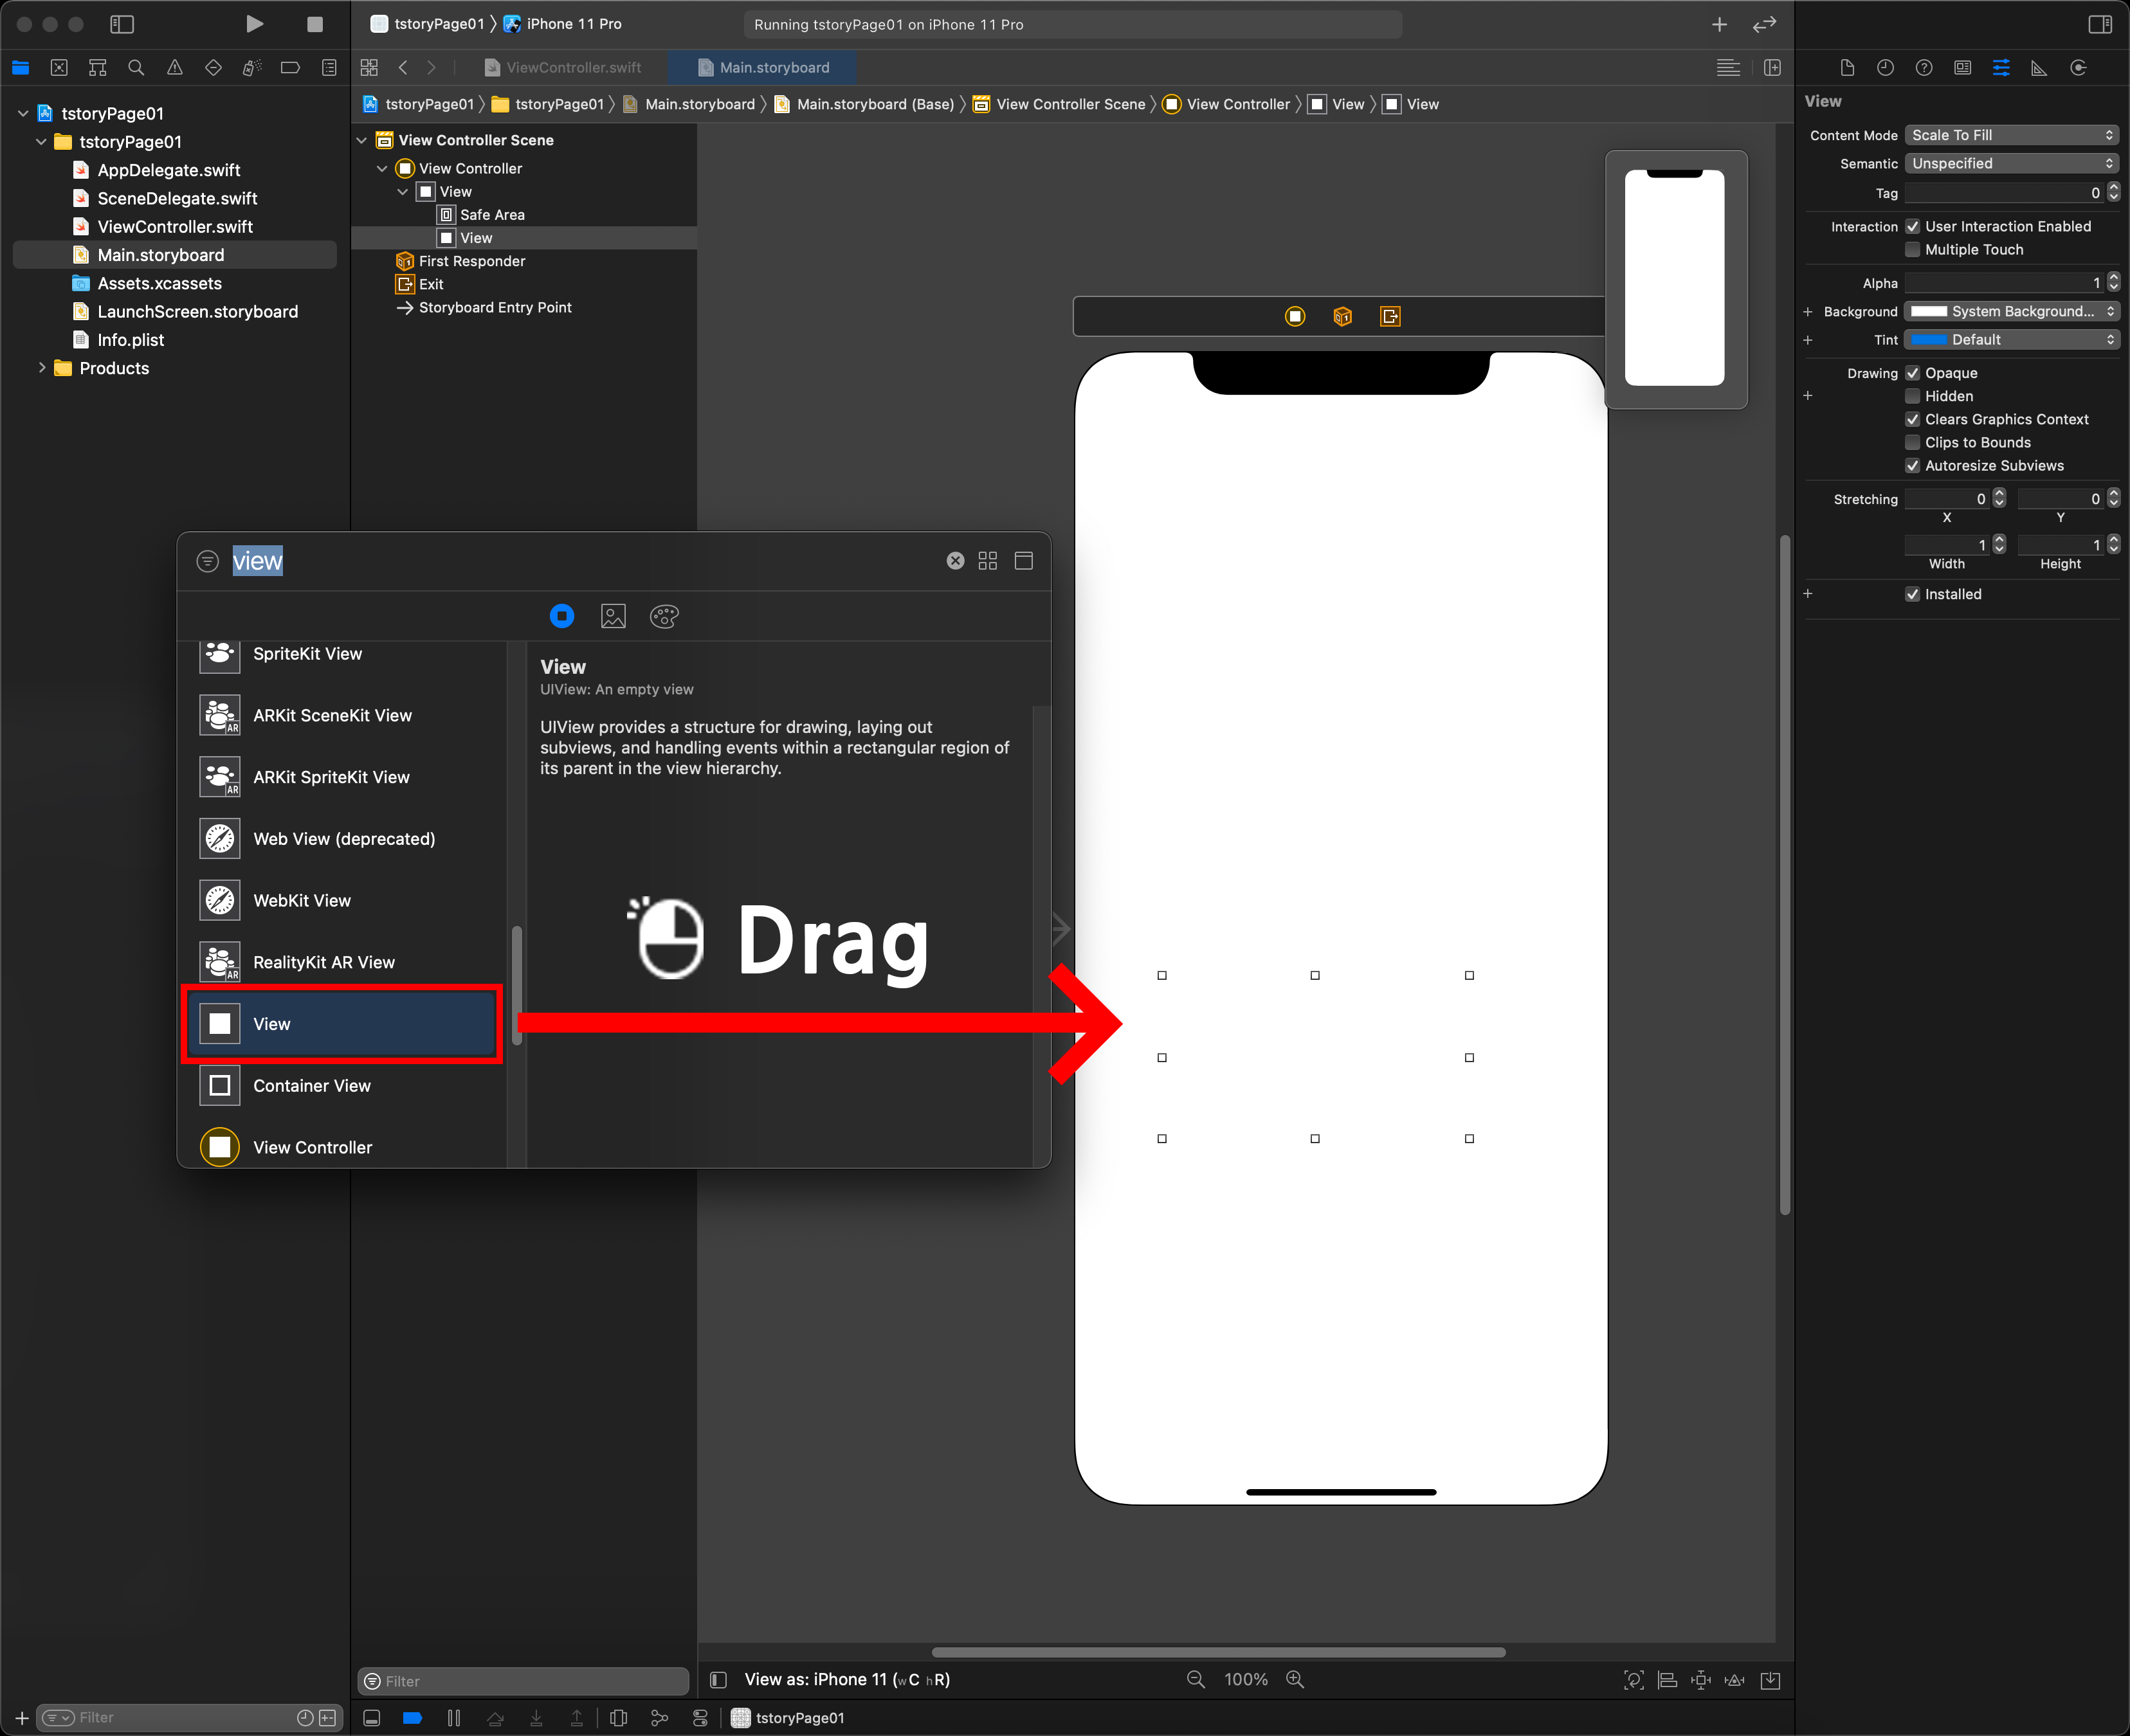
Task: Open the Content Mode dropdown
Action: pos(2011,135)
